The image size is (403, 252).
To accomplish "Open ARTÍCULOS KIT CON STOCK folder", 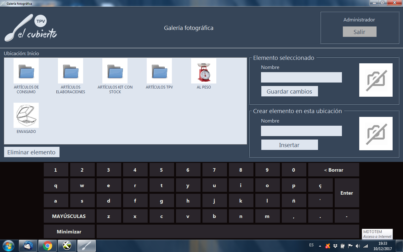I will (x=115, y=71).
